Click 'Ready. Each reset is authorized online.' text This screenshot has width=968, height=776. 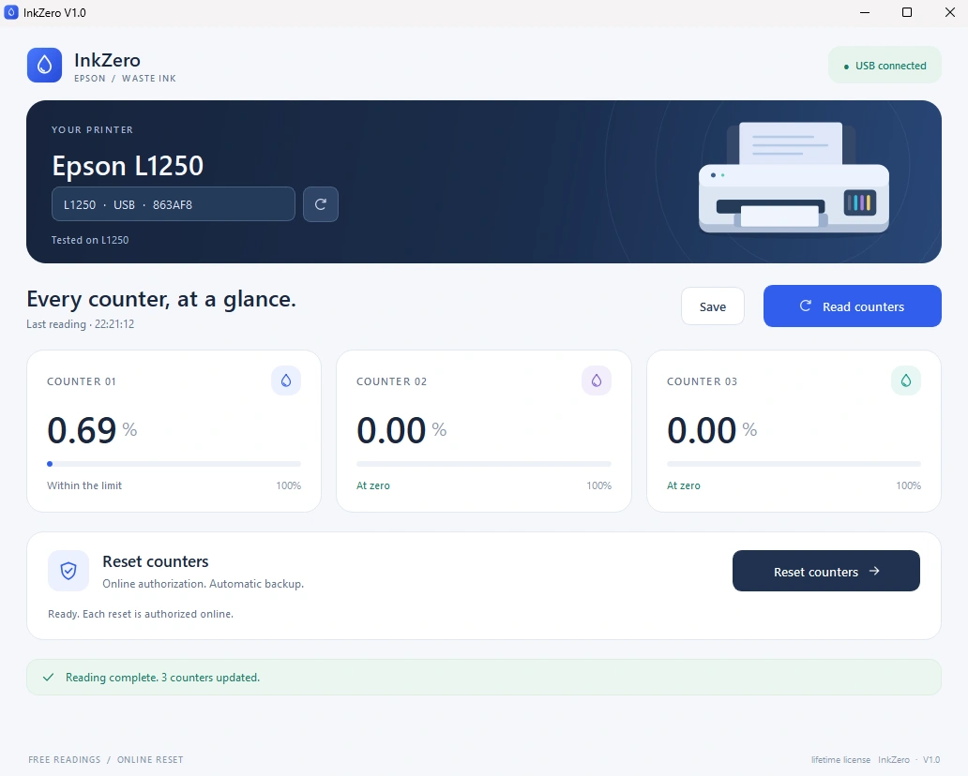click(x=141, y=614)
